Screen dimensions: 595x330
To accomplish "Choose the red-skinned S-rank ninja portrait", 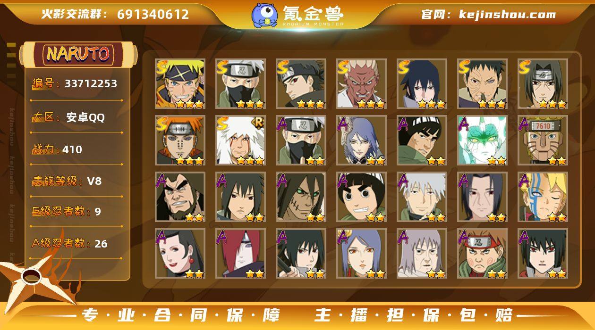I will [x=361, y=84].
